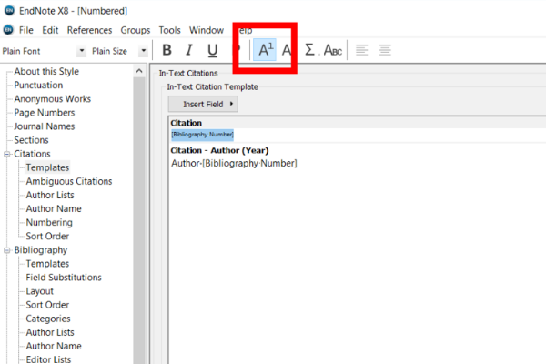Image resolution: width=546 pixels, height=364 pixels.
Task: Open the Insert Field dropdown button
Action: (x=203, y=104)
